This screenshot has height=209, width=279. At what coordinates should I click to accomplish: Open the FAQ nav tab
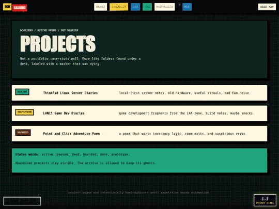147,7
